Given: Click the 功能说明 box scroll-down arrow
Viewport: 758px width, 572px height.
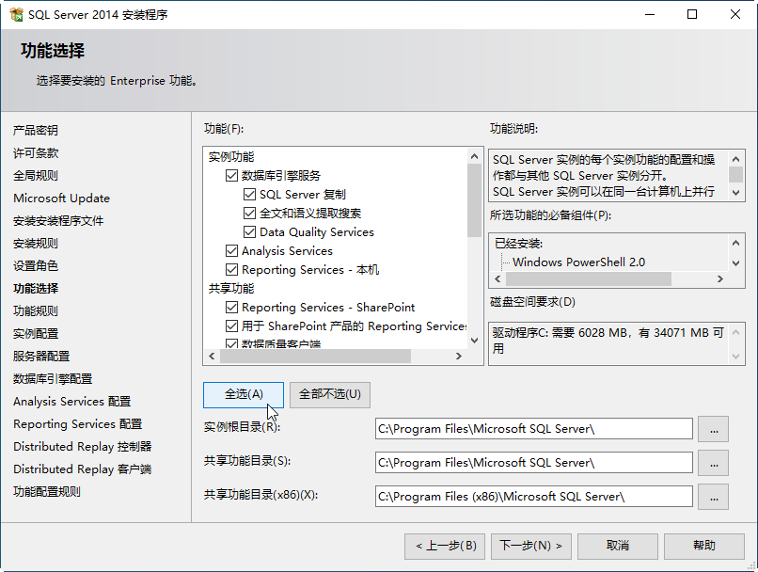Looking at the screenshot, I should pos(735,193).
